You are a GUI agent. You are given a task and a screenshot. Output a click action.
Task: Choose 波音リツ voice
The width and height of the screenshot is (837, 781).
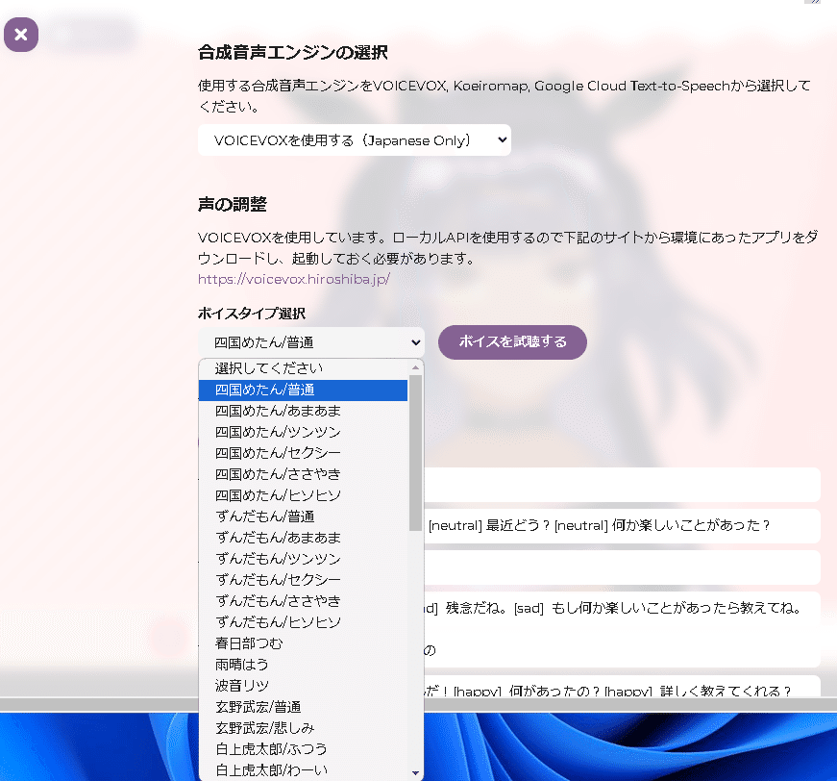(304, 686)
